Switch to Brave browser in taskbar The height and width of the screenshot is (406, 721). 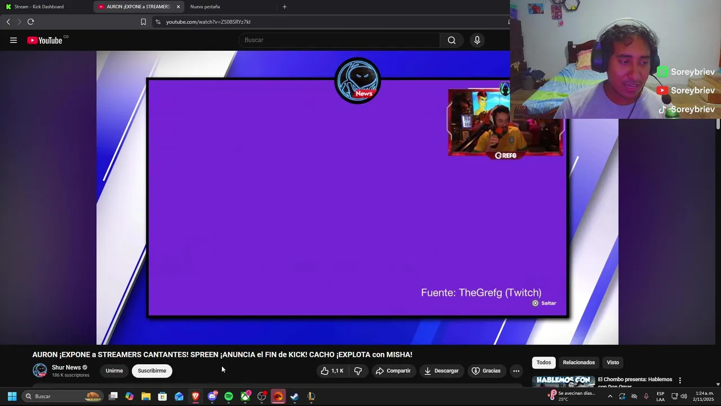[195, 396]
